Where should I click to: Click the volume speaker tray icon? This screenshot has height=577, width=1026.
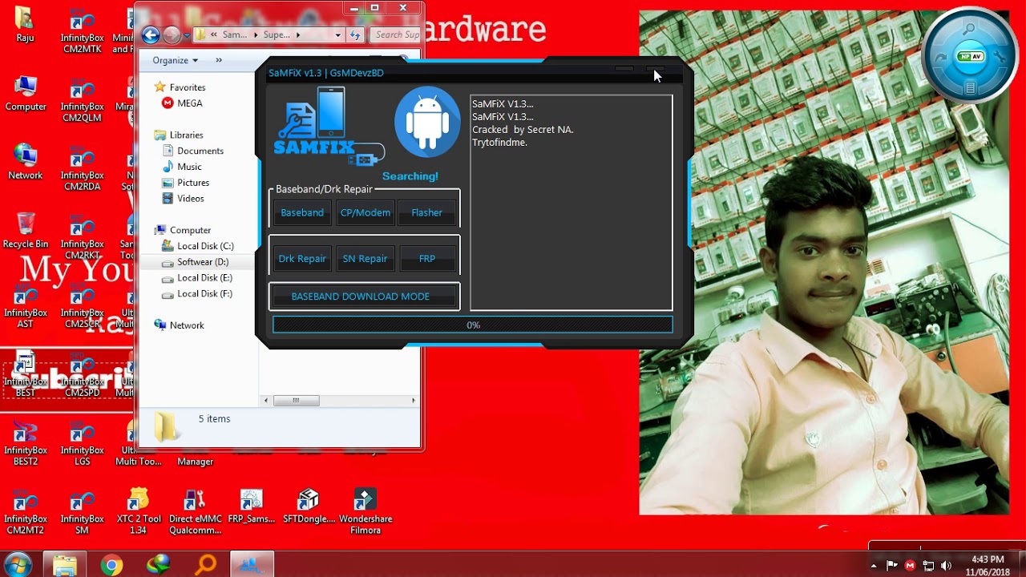point(947,566)
